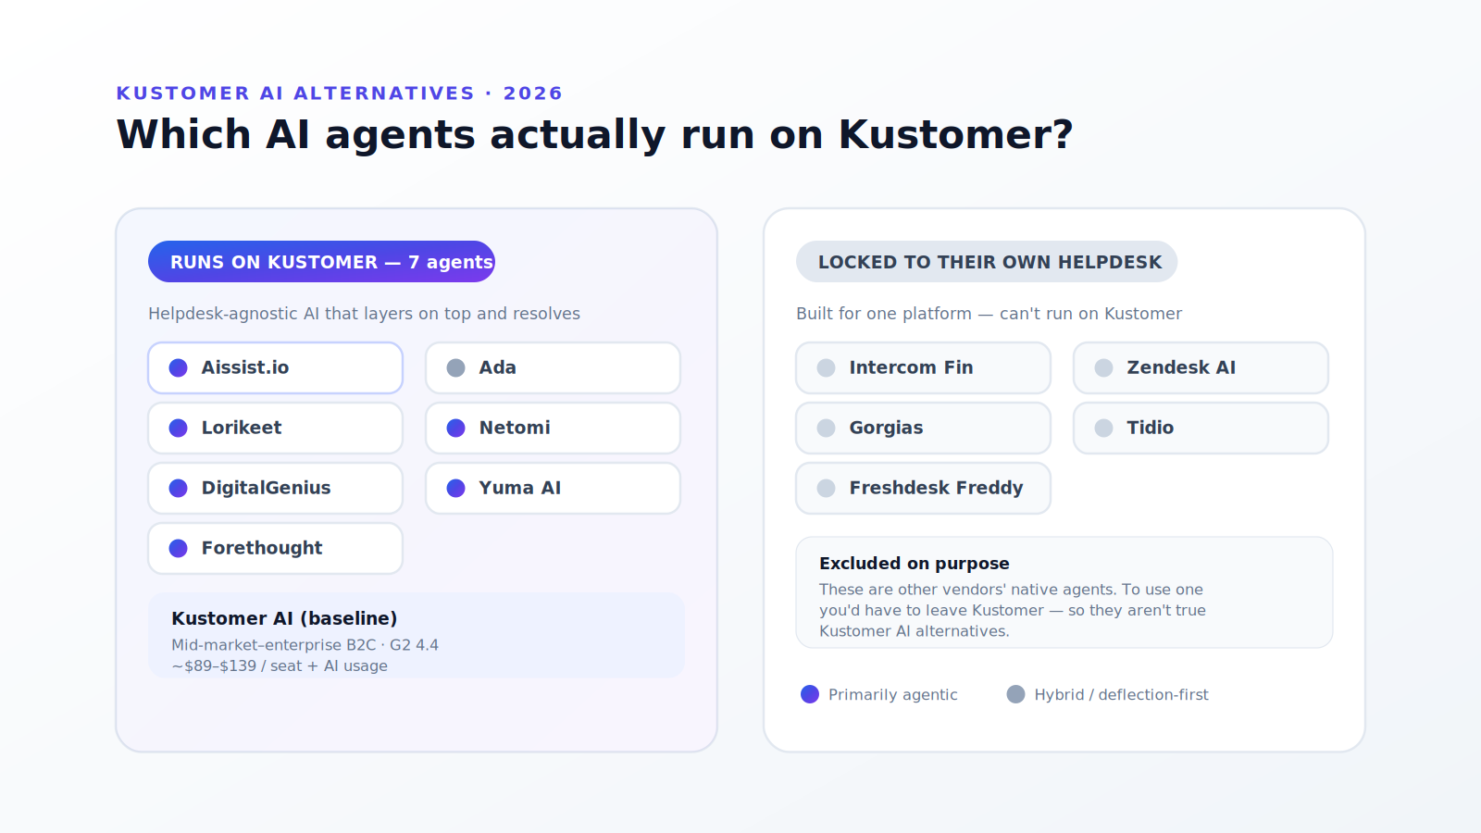Image resolution: width=1481 pixels, height=833 pixels.
Task: Choose the Gorgias chip
Action: pyautogui.click(x=924, y=429)
